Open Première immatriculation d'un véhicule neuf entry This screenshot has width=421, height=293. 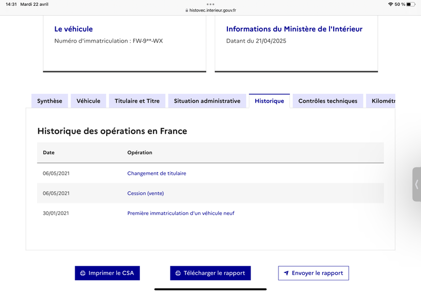(x=181, y=213)
